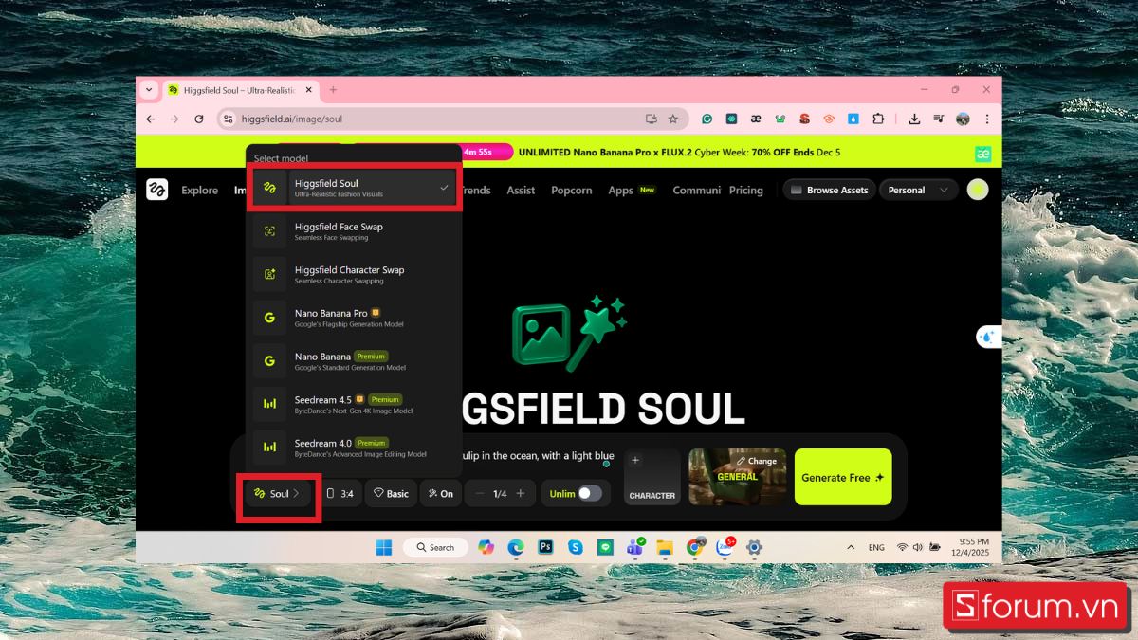
Task: Click the increase plus in image count stepper
Action: pyautogui.click(x=520, y=493)
